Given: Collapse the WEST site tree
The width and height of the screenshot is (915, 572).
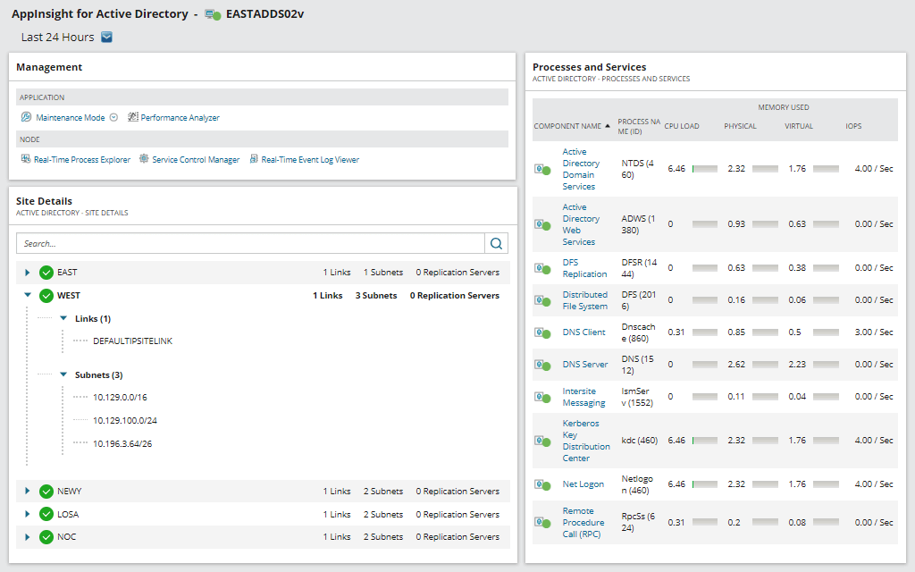Looking at the screenshot, I should coord(27,295).
